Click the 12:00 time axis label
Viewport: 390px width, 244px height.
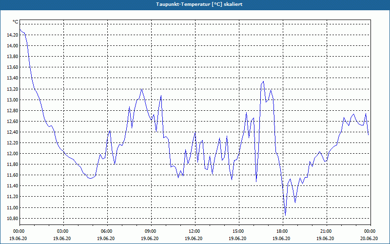click(x=195, y=231)
